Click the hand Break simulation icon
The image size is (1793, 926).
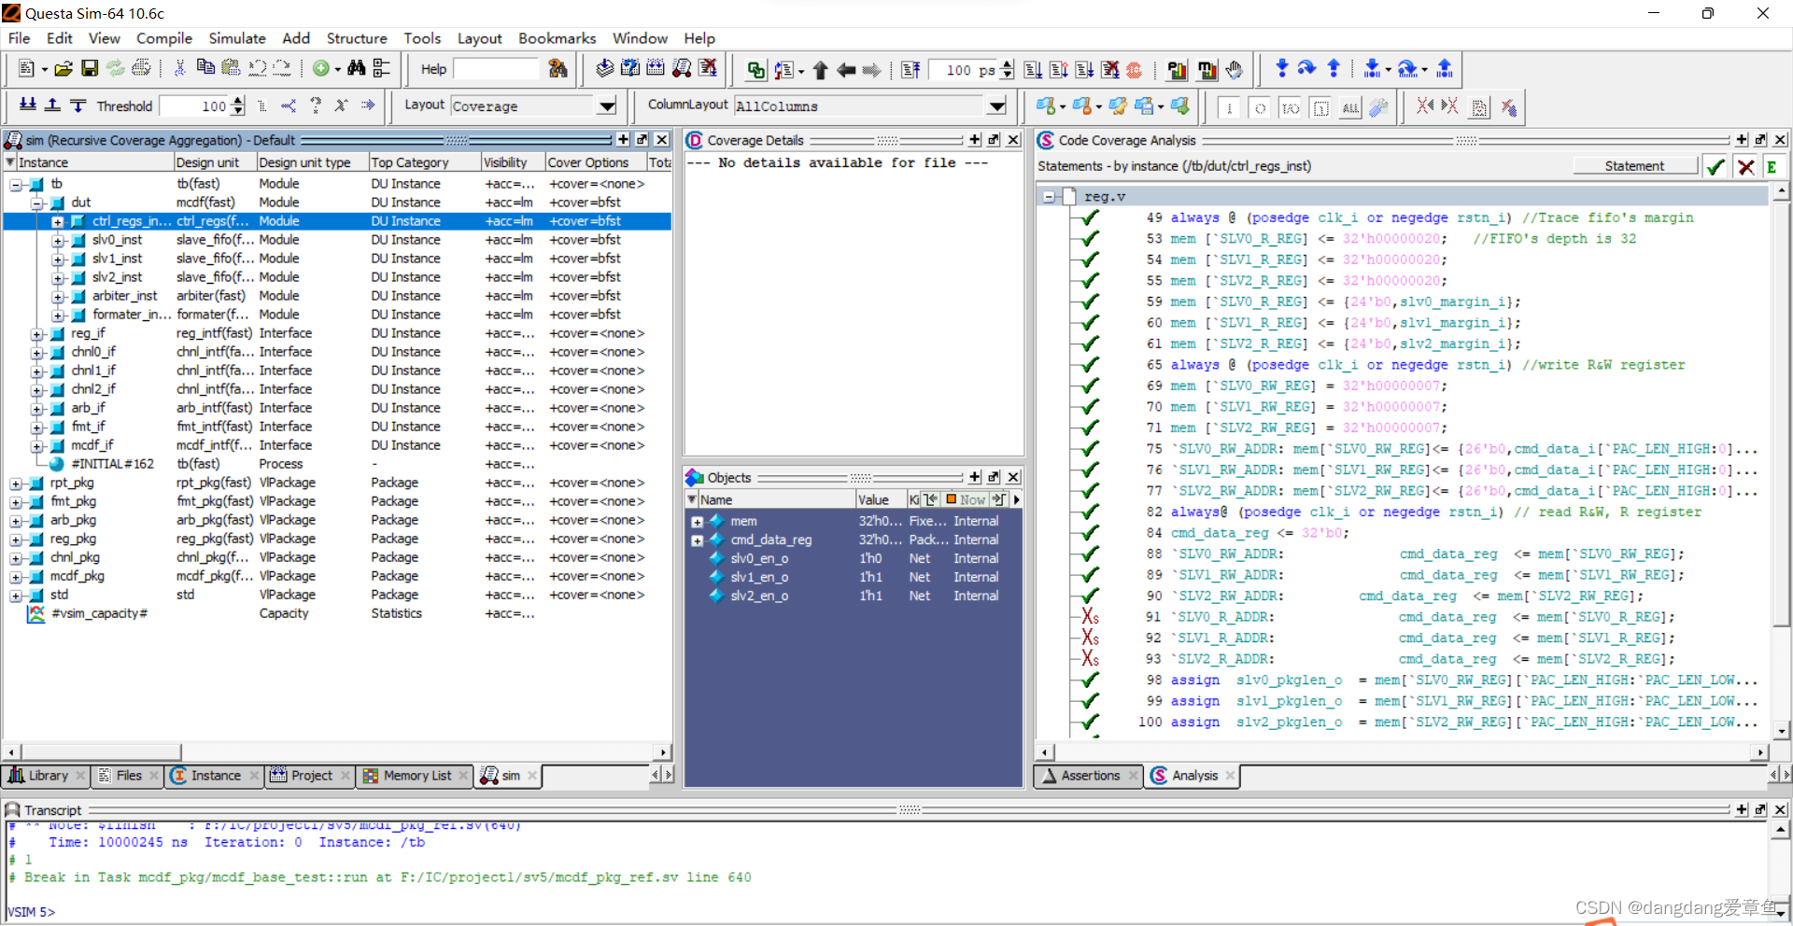coord(1235,69)
